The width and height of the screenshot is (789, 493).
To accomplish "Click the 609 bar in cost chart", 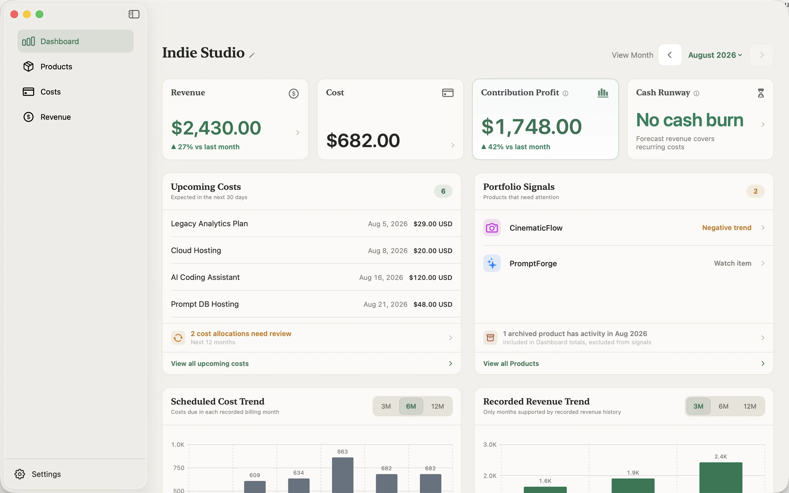I will (x=255, y=487).
